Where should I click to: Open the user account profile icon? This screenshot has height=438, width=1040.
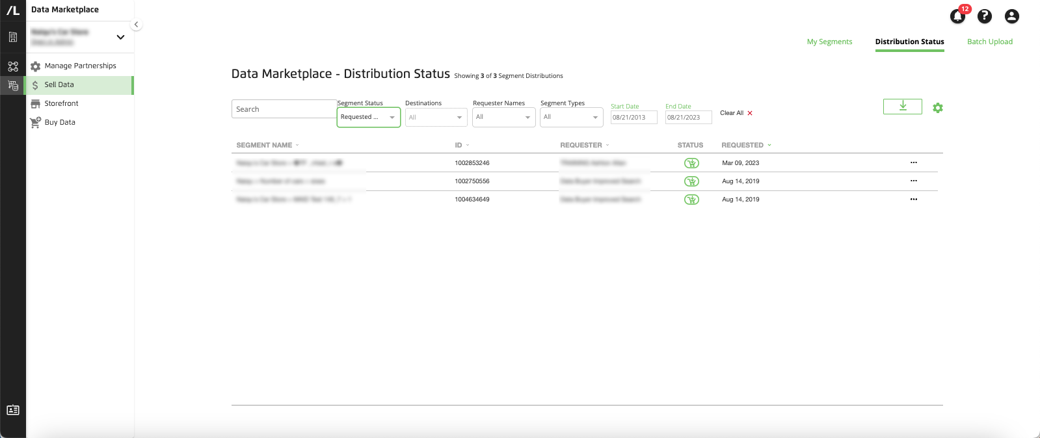click(x=1011, y=16)
